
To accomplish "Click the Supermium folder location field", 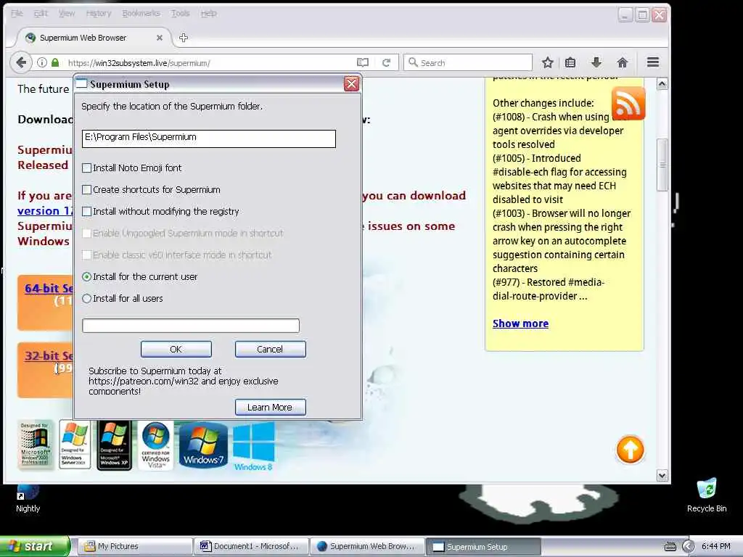I will (208, 139).
